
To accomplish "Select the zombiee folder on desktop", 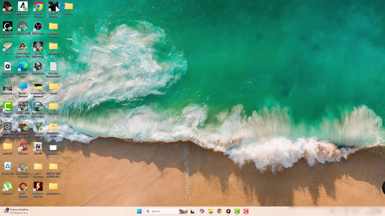I will [69, 7].
